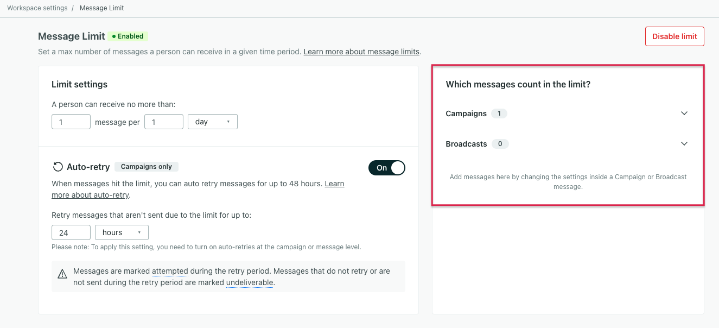The width and height of the screenshot is (719, 328).
Task: Click Which messages count in the limit heading
Action: [518, 84]
